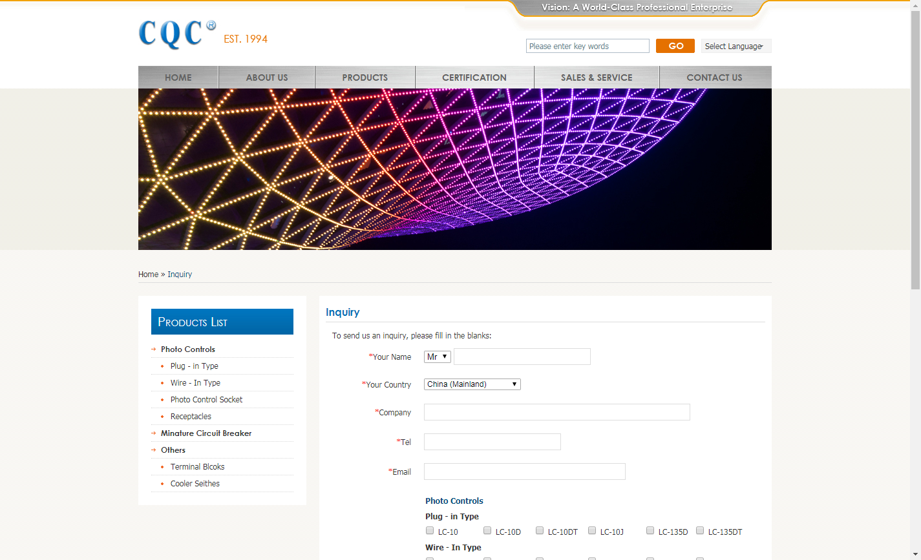Tick the LC-10DT checkbox
921x560 pixels.
click(540, 531)
